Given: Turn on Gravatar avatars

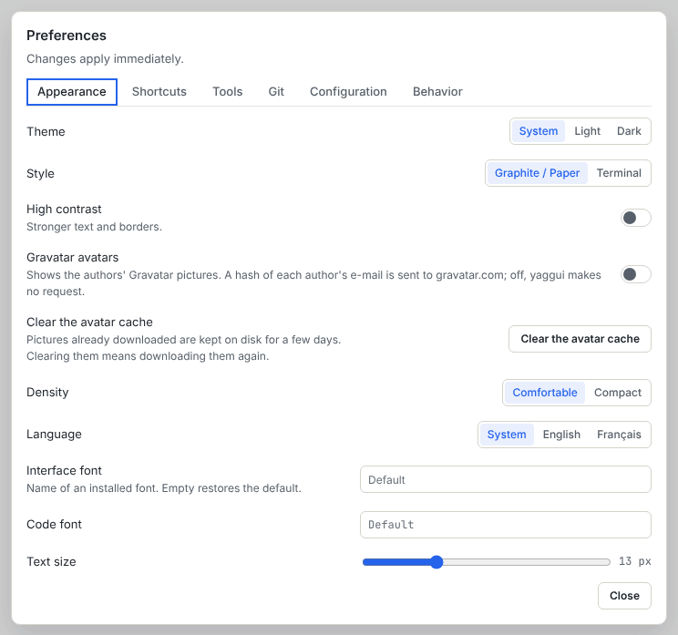Looking at the screenshot, I should pyautogui.click(x=636, y=274).
